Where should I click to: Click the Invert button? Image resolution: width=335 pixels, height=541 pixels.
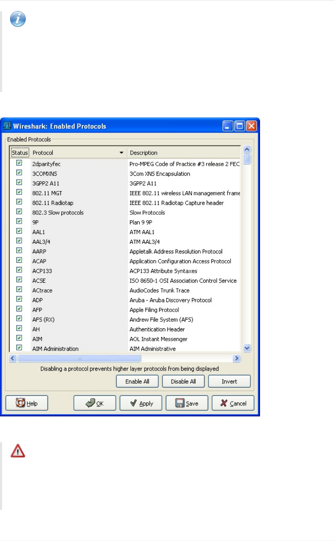229,381
